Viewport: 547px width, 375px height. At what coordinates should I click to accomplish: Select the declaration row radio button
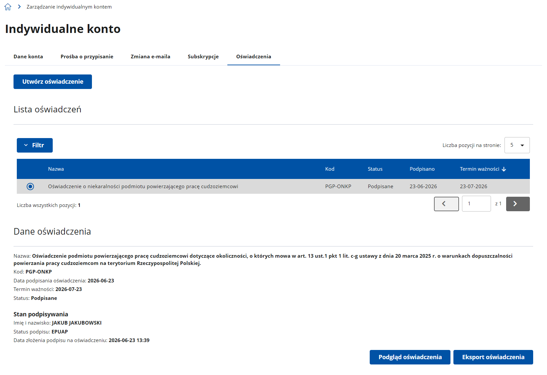(x=30, y=187)
